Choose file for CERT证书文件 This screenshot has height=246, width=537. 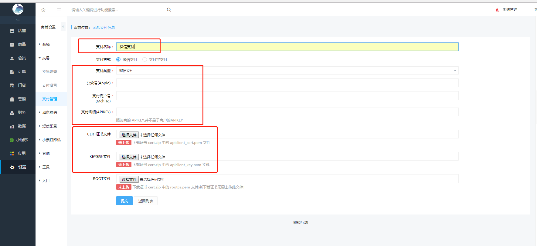tap(129, 135)
